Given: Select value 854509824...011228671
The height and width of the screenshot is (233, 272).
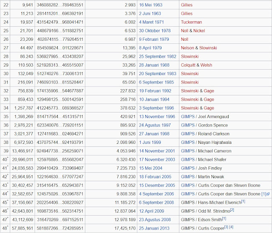Looking at the screenshot, I should [60, 48].
